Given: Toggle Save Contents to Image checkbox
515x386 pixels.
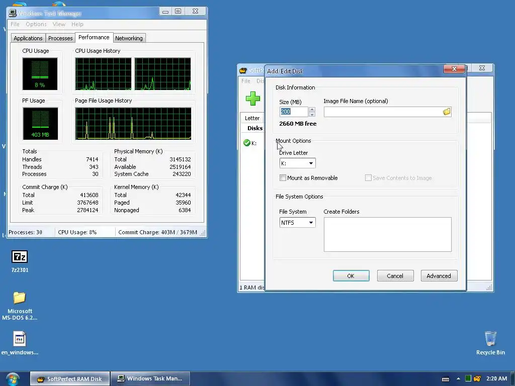Looking at the screenshot, I should click(x=368, y=177).
